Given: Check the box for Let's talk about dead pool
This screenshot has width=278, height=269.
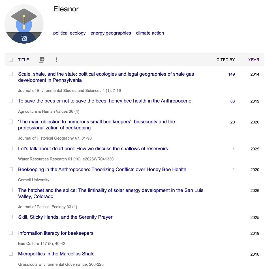Looking at the screenshot, I should [x=11, y=148].
